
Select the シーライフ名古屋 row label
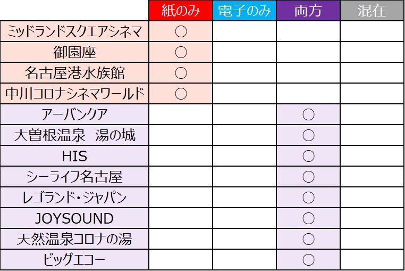(x=75, y=177)
